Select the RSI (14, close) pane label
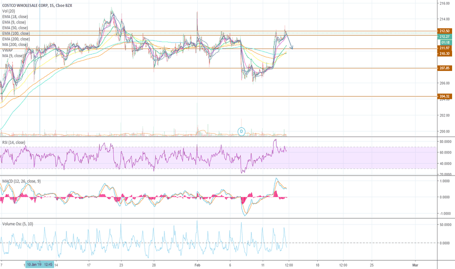 [14, 142]
